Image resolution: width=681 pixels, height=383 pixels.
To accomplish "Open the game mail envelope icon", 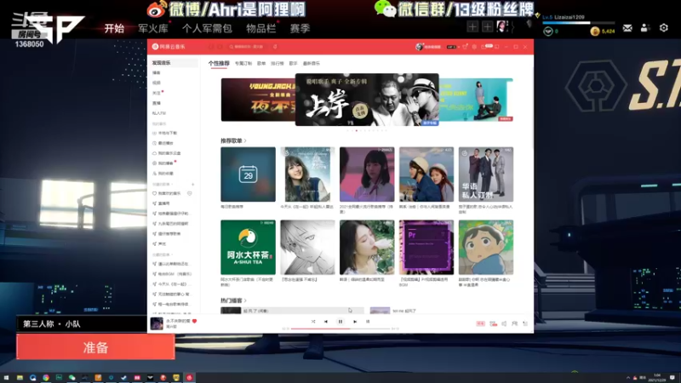I will click(627, 28).
